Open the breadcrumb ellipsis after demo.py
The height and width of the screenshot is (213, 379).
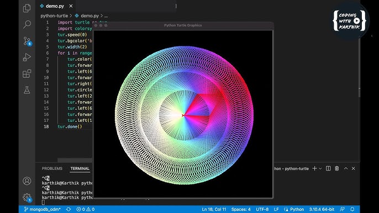click(x=106, y=15)
